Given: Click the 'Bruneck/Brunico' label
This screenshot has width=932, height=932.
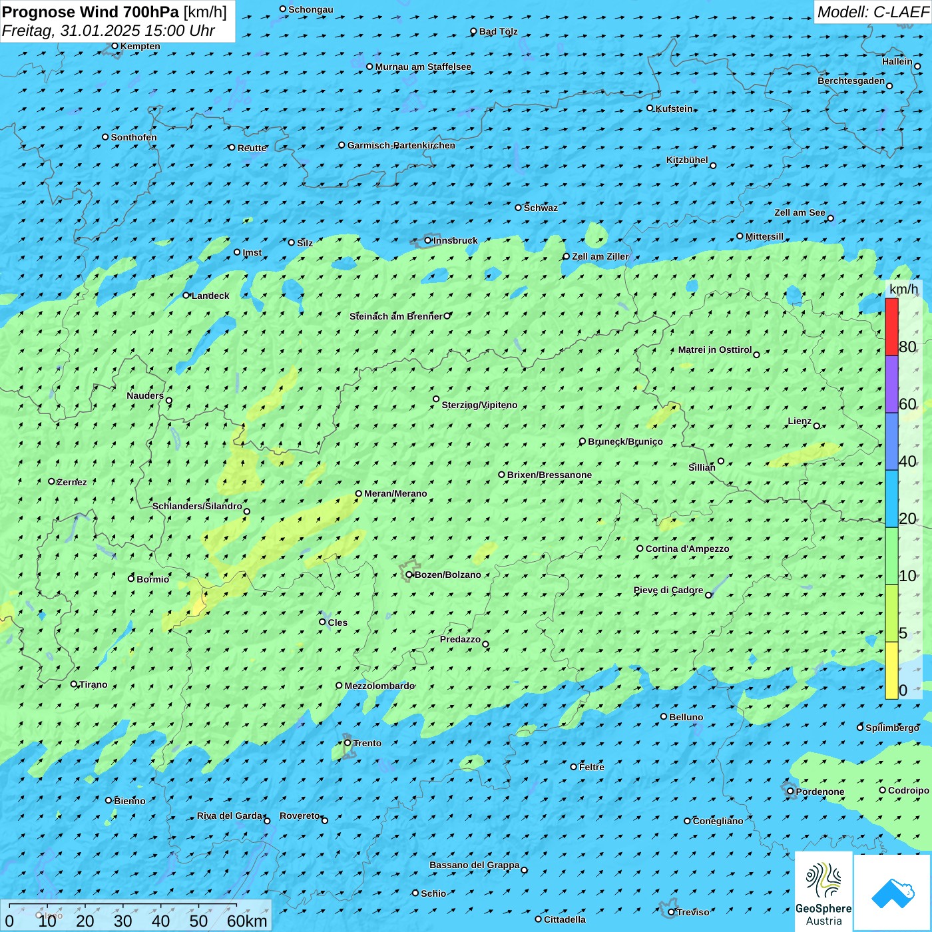Looking at the screenshot, I should tap(625, 441).
